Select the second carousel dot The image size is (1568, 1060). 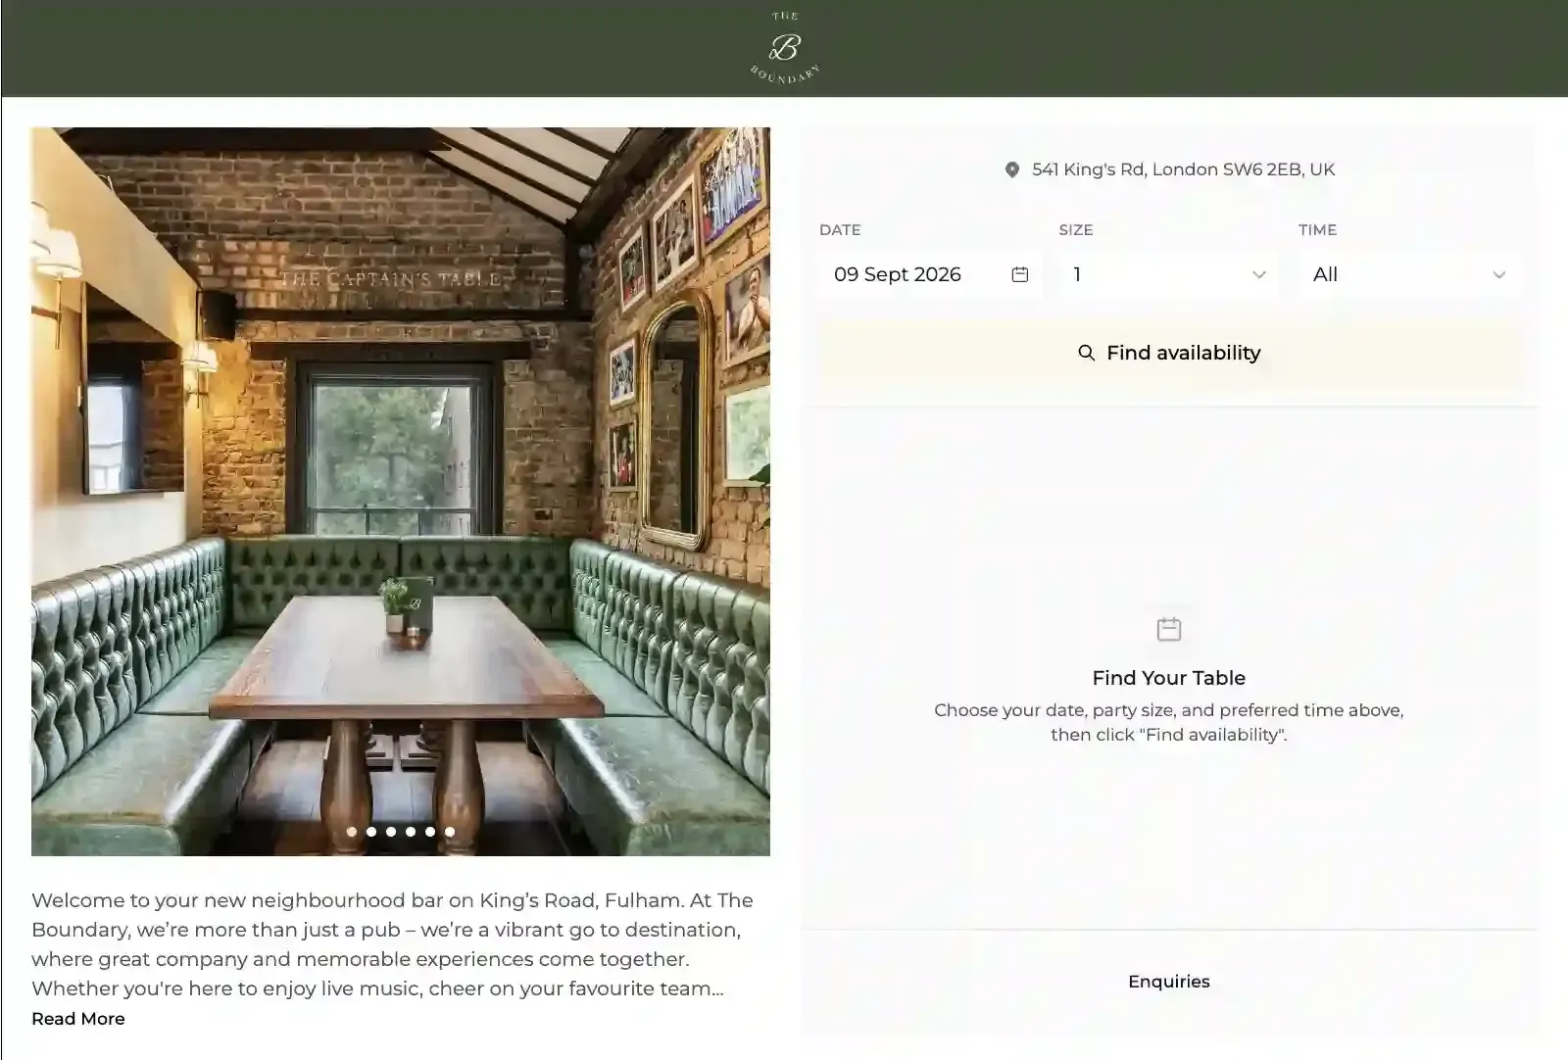tap(371, 832)
